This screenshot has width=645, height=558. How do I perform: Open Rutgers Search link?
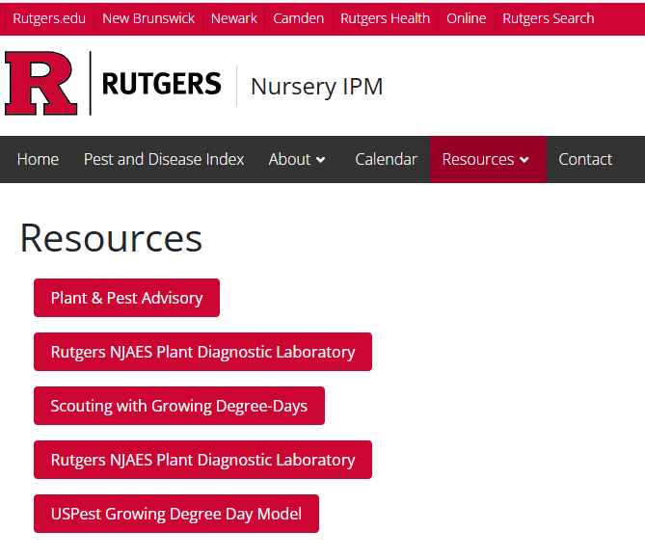coord(549,18)
